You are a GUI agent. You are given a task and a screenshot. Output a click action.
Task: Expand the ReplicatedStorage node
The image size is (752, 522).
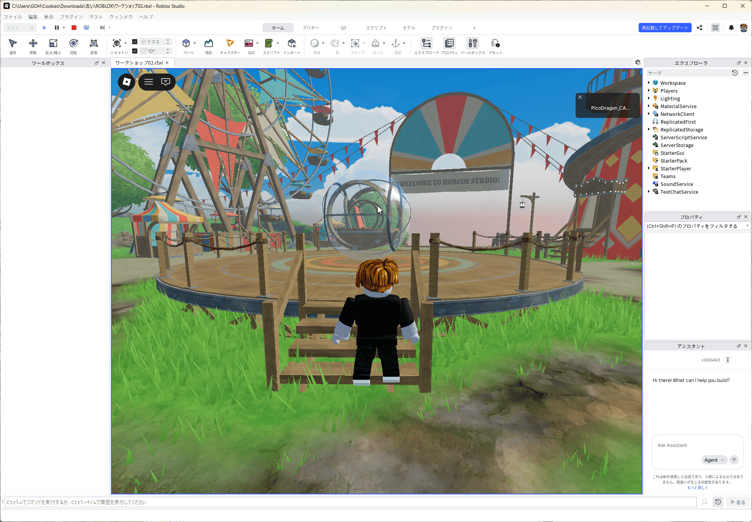pyautogui.click(x=649, y=130)
